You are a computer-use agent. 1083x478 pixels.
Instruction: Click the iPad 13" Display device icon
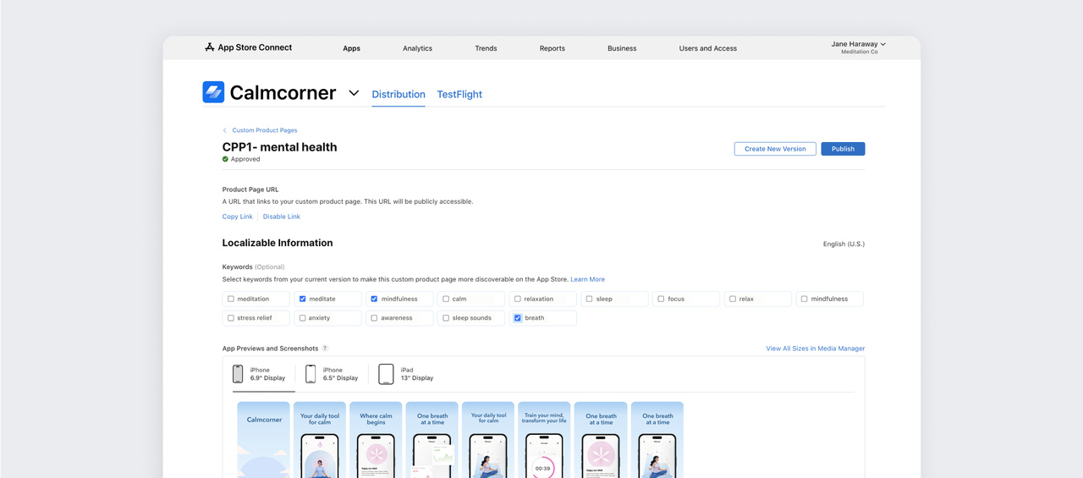[x=386, y=374]
